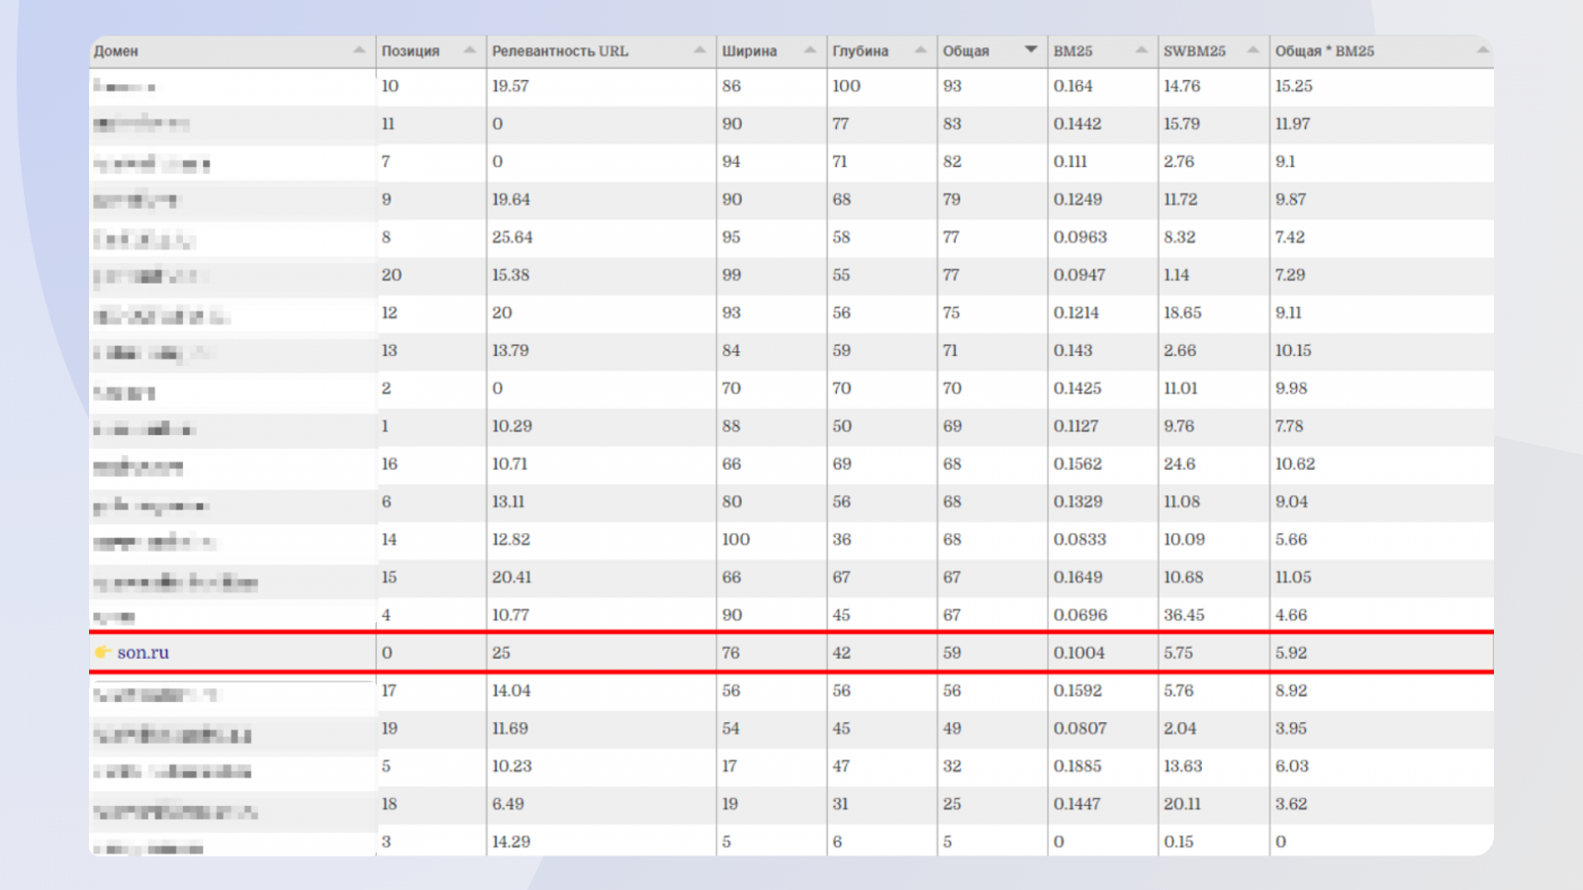This screenshot has width=1583, height=890.
Task: Select the BM25 value 0.1425
Action: point(1077,389)
